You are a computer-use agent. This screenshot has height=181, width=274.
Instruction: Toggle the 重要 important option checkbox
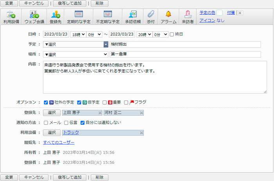coord(105,102)
